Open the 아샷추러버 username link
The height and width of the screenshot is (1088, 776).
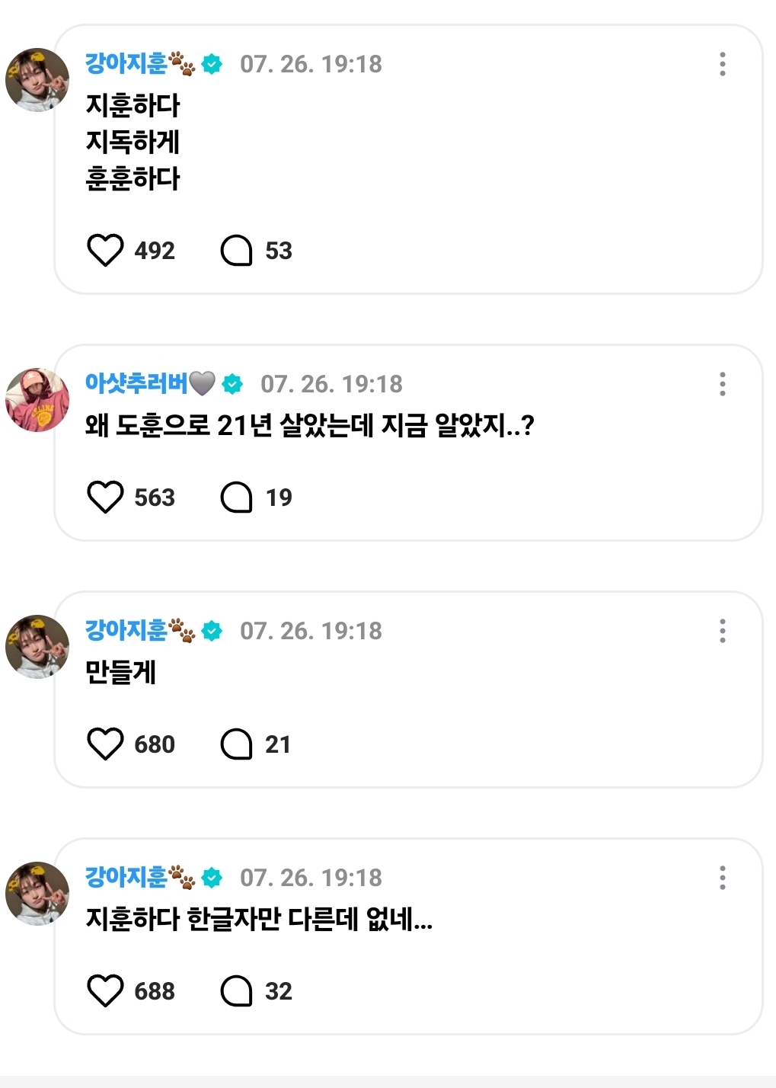pyautogui.click(x=136, y=383)
